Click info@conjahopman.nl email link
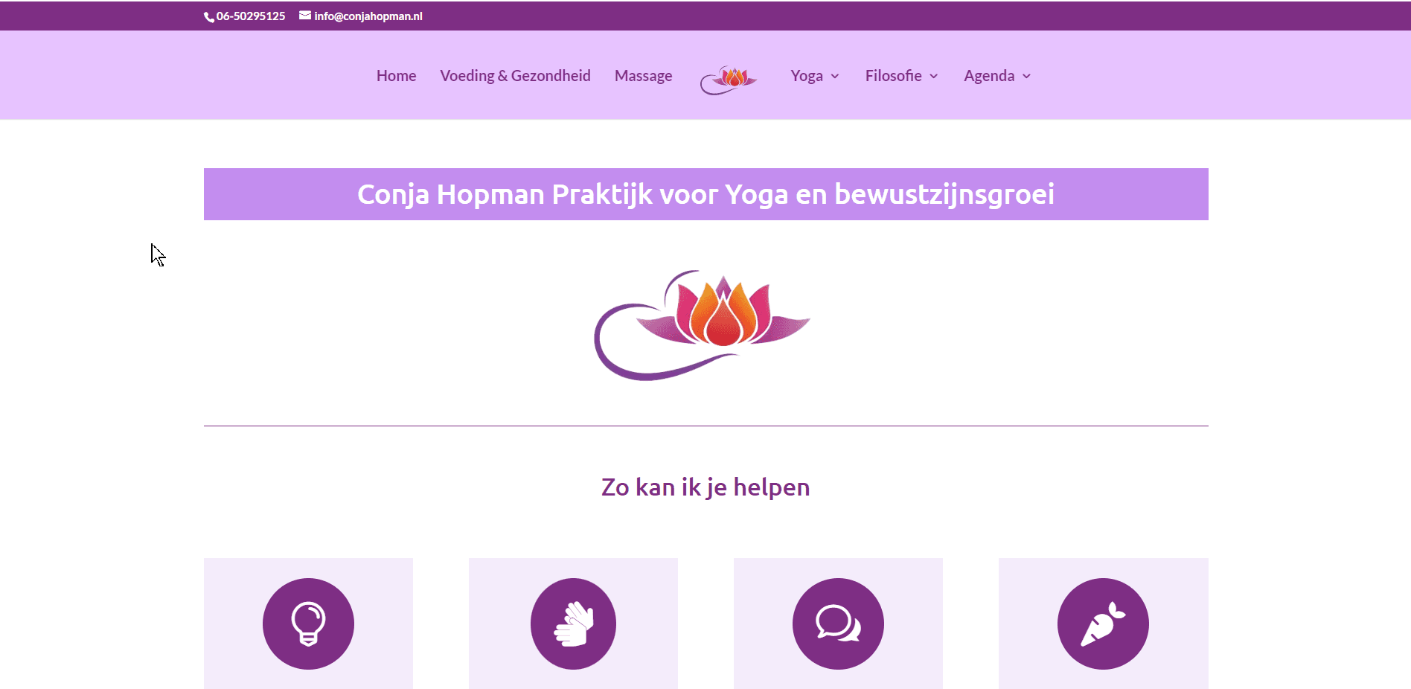This screenshot has height=689, width=1411. click(x=368, y=16)
